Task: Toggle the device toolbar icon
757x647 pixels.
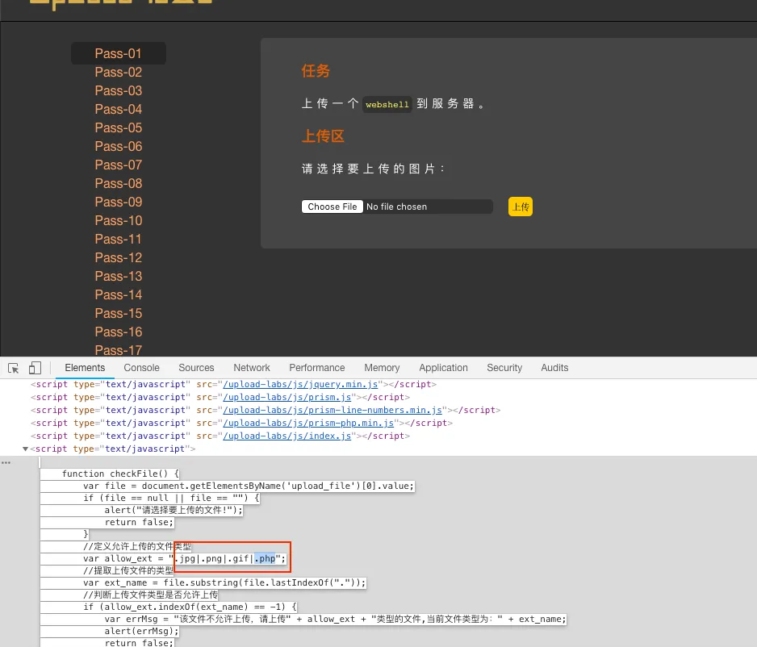Action: click(x=35, y=368)
